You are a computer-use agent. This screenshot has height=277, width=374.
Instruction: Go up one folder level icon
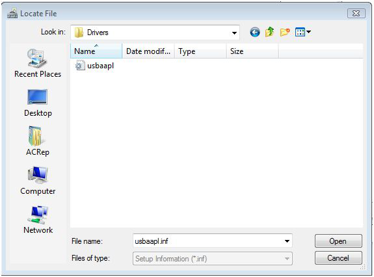pos(269,32)
